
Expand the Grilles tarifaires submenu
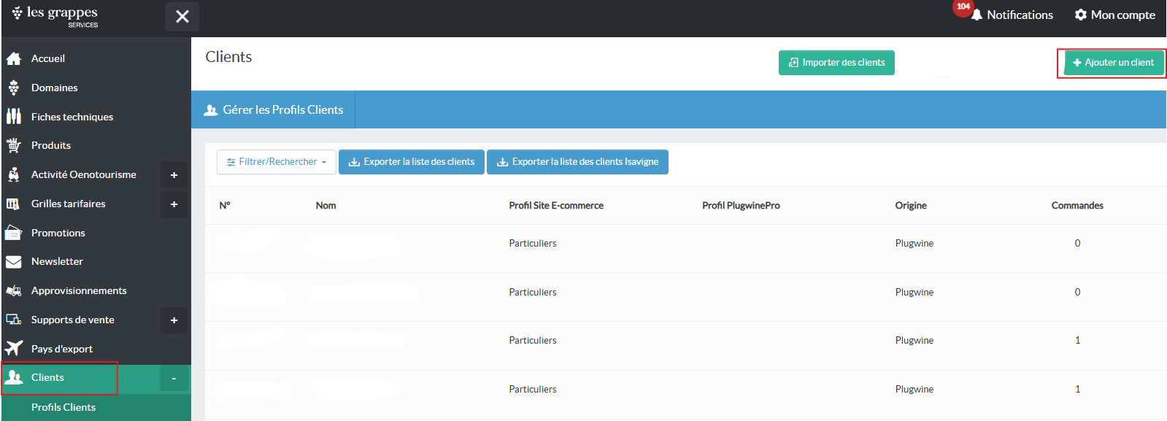point(174,204)
